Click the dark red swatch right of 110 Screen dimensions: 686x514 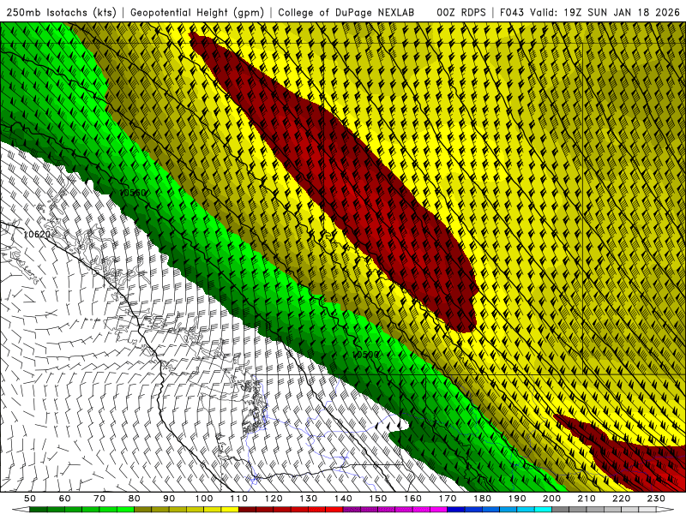click(247, 510)
